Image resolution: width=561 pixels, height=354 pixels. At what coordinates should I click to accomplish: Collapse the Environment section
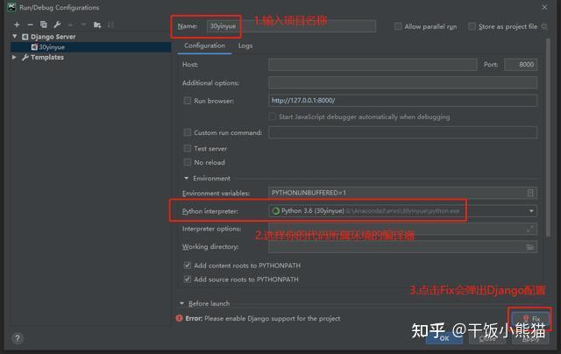click(x=186, y=178)
